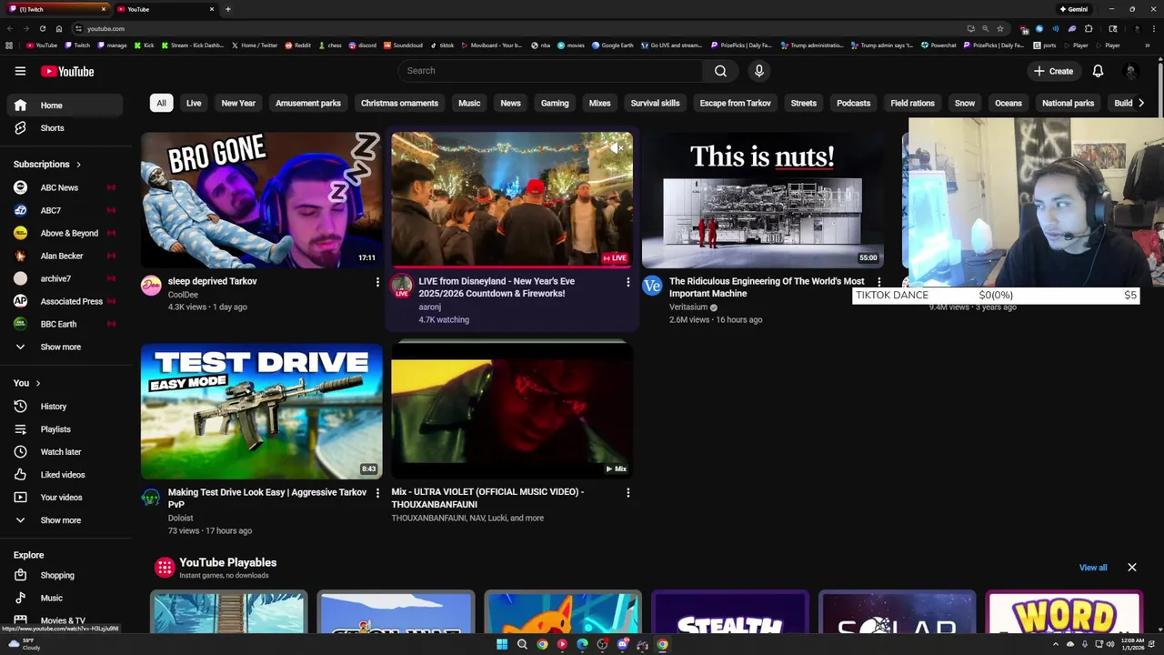Open Windows Start menu
The width and height of the screenshot is (1164, 655).
[x=502, y=644]
